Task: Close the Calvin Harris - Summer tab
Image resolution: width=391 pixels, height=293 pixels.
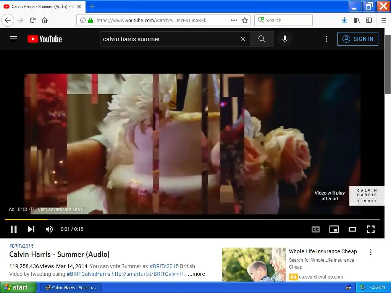Action: (x=79, y=6)
